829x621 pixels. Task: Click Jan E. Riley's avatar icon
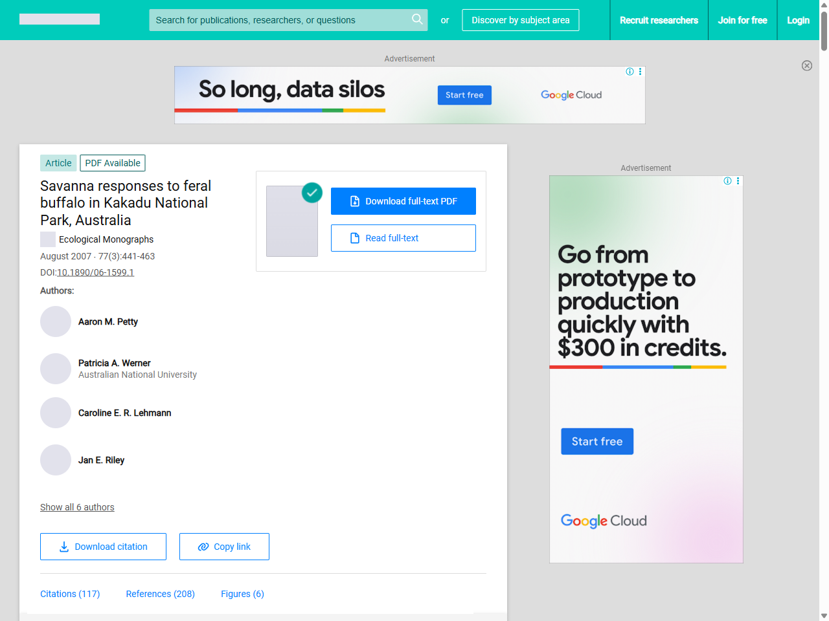point(56,460)
